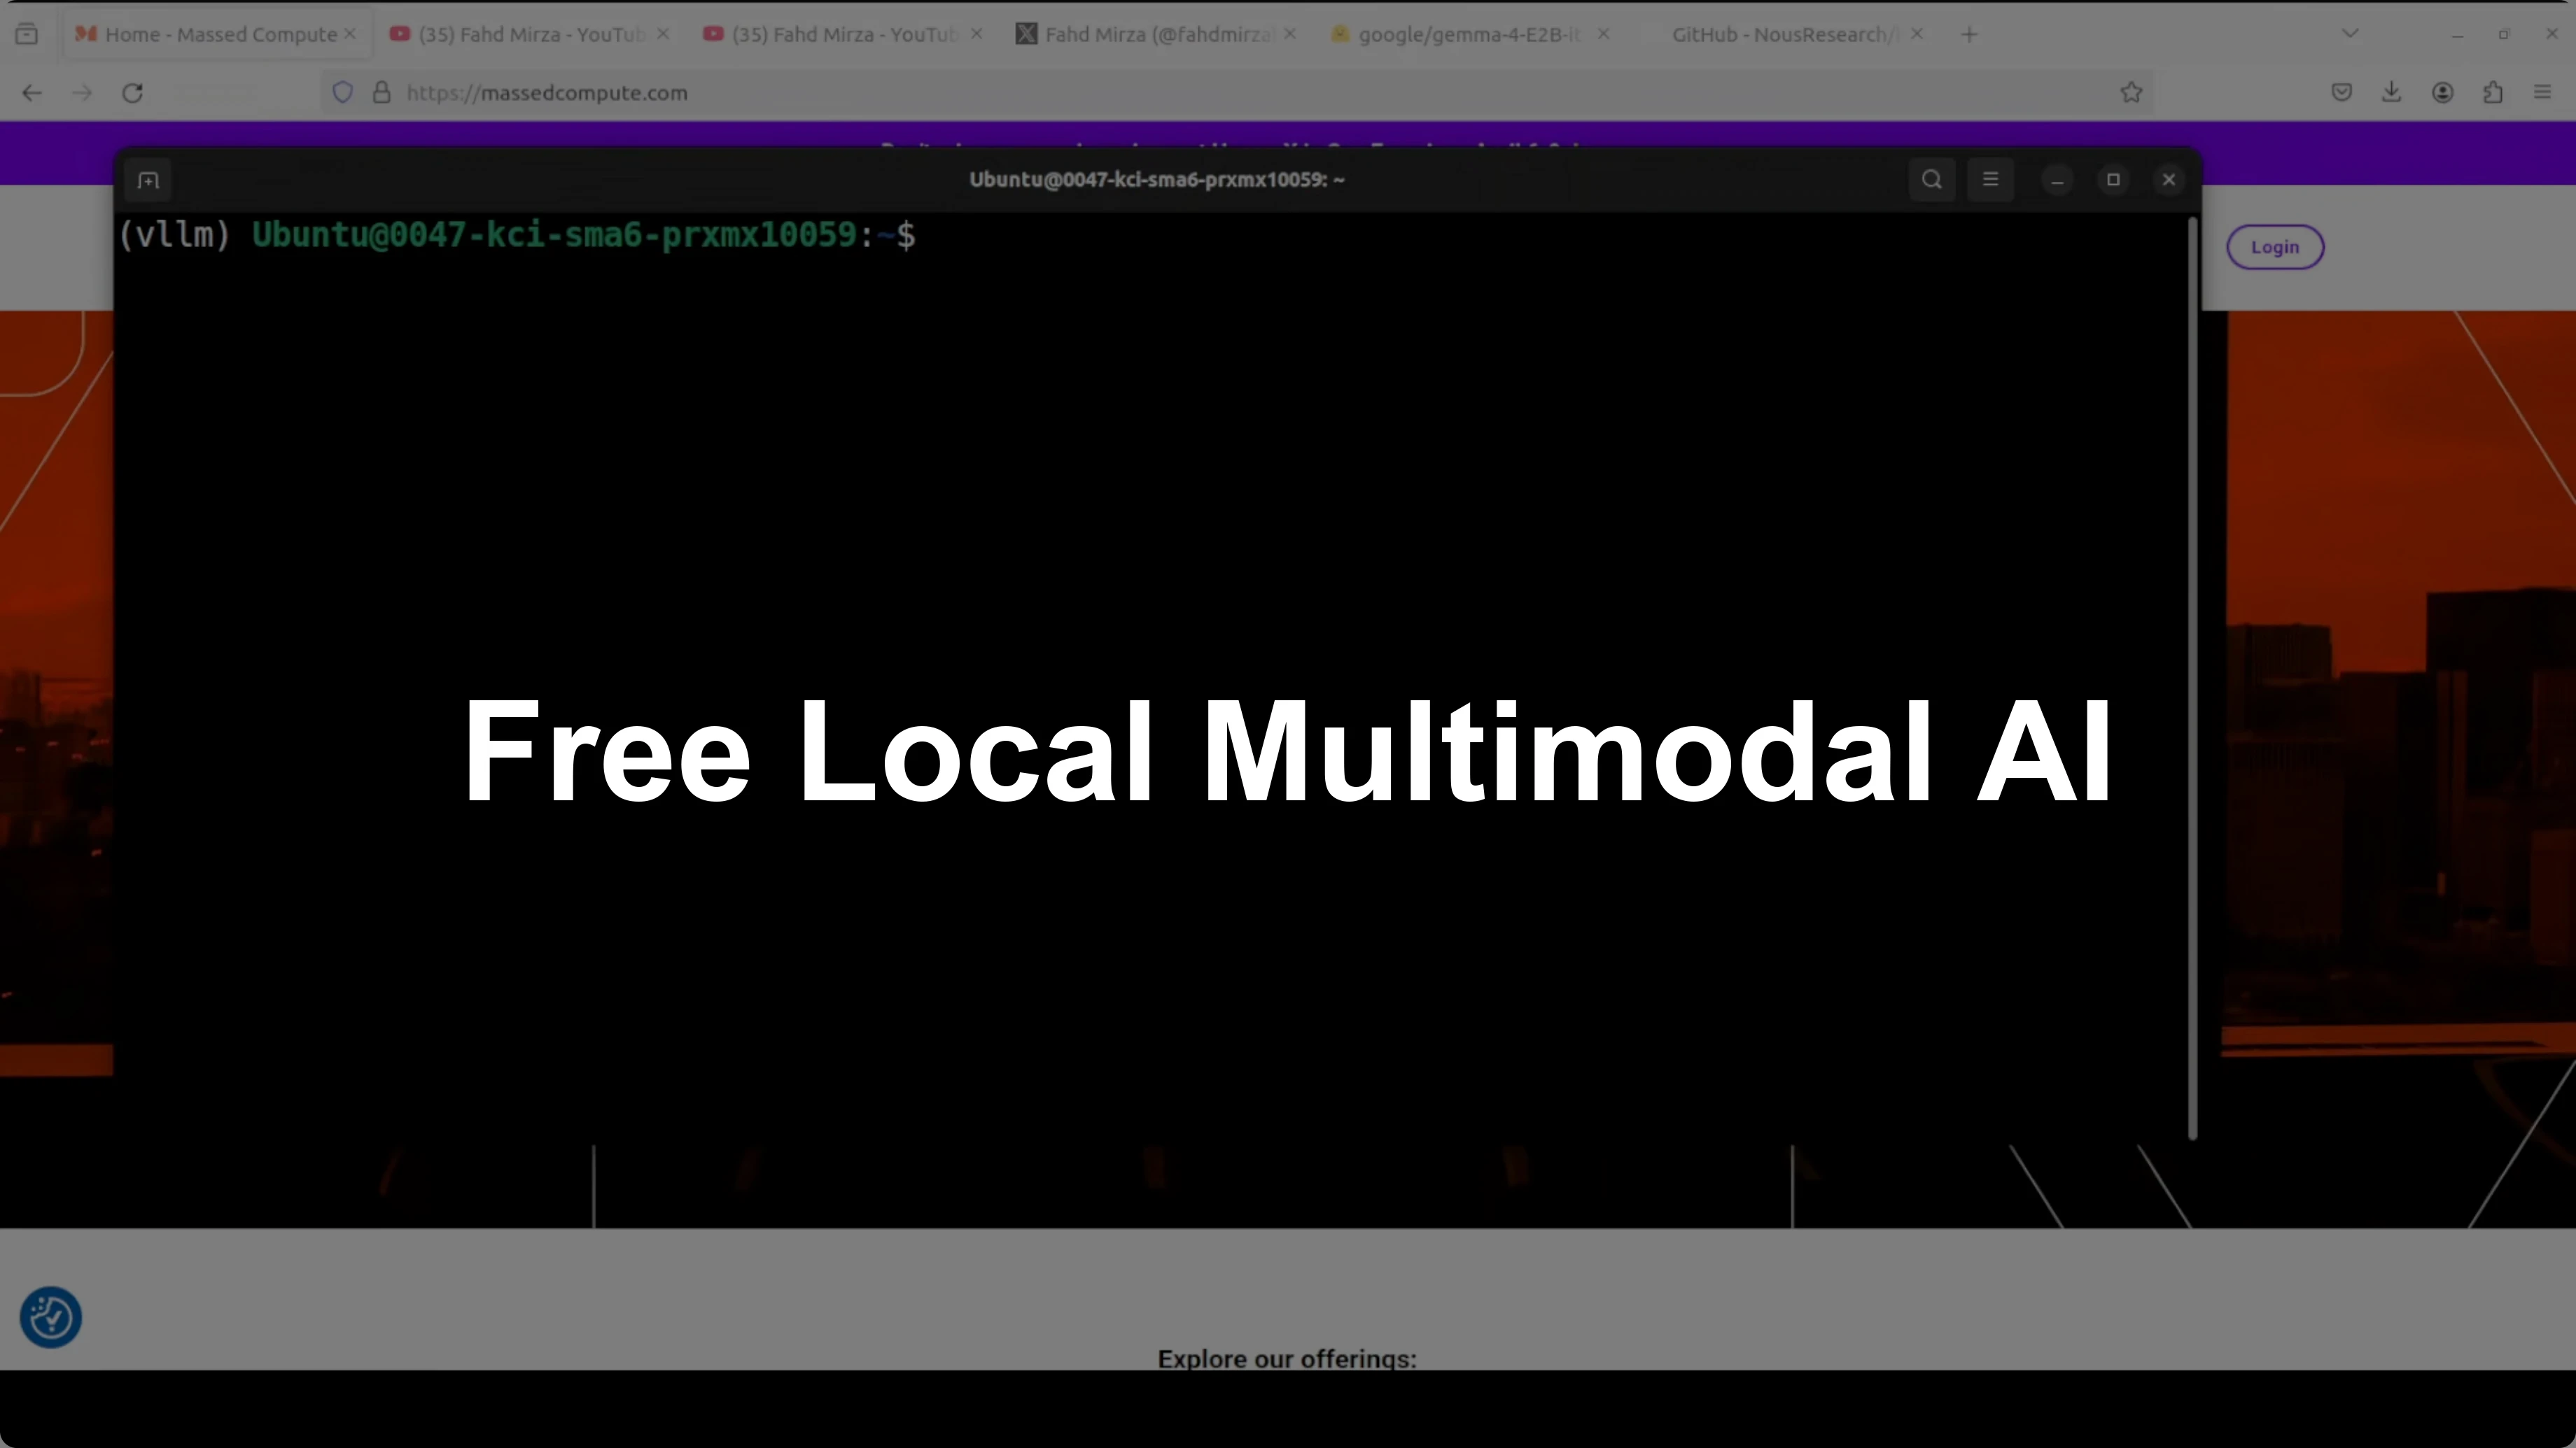The width and height of the screenshot is (2576, 1448).
Task: Open a new terminal tab with the plus icon
Action: tap(147, 180)
